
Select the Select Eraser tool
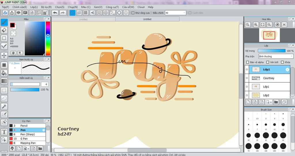click(4, 122)
